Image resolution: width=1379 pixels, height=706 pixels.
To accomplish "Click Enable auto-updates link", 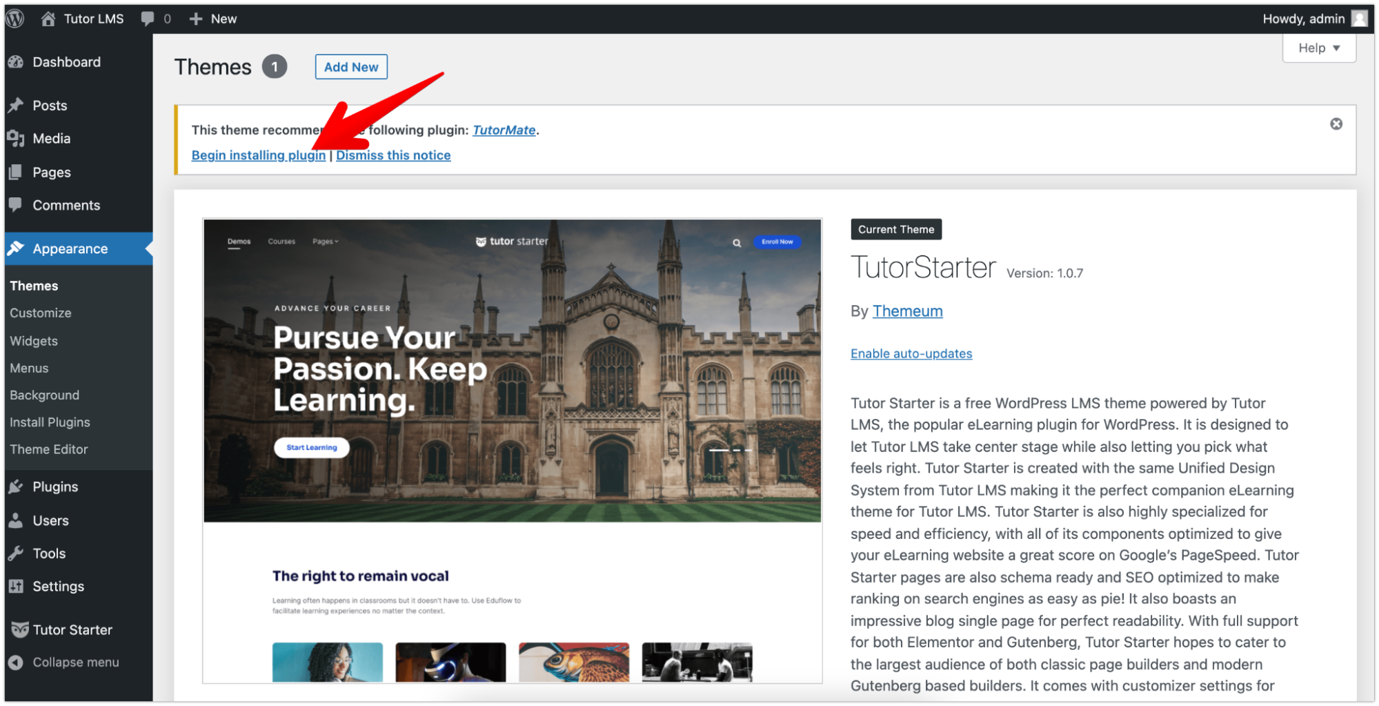I will click(x=911, y=353).
